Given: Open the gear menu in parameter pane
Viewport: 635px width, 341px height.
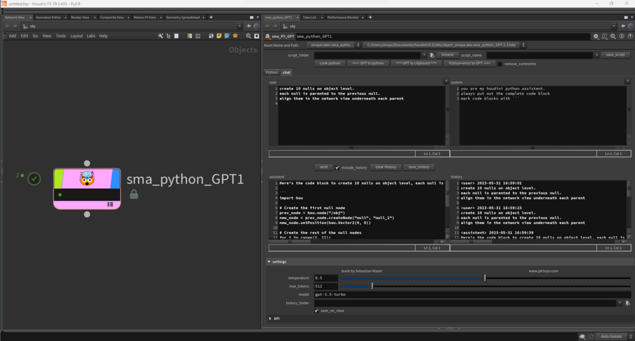Looking at the screenshot, I should [x=596, y=37].
